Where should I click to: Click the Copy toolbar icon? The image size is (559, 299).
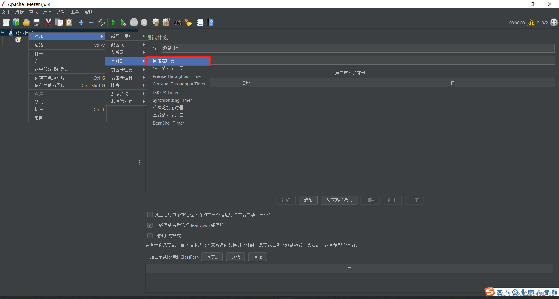(x=59, y=22)
